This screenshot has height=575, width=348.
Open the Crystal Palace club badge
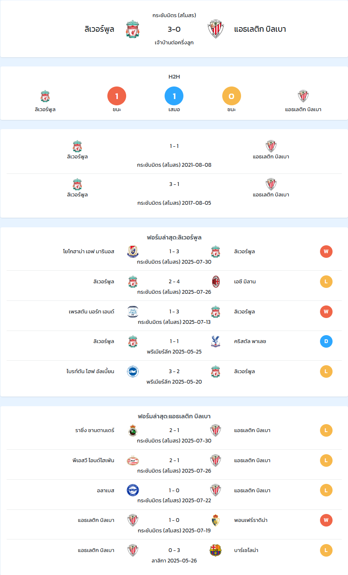pos(216,342)
